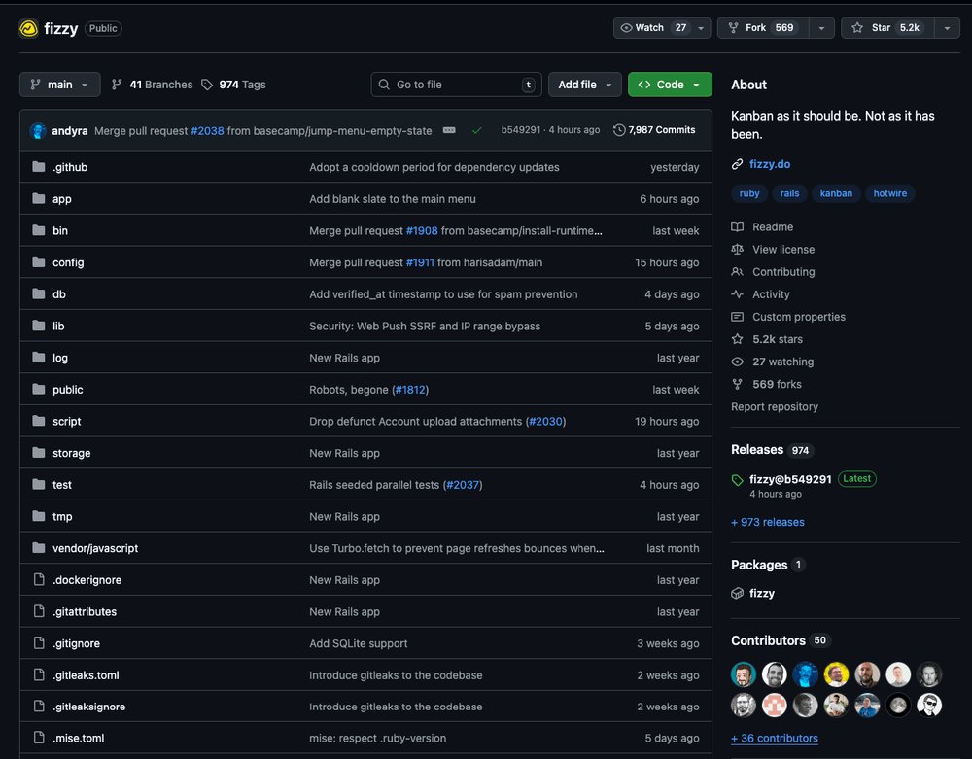Open pull request #2038 link
Image resolution: width=972 pixels, height=759 pixels.
point(207,131)
